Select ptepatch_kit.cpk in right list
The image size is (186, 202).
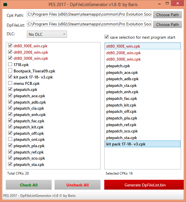pyautogui.click(x=143, y=105)
